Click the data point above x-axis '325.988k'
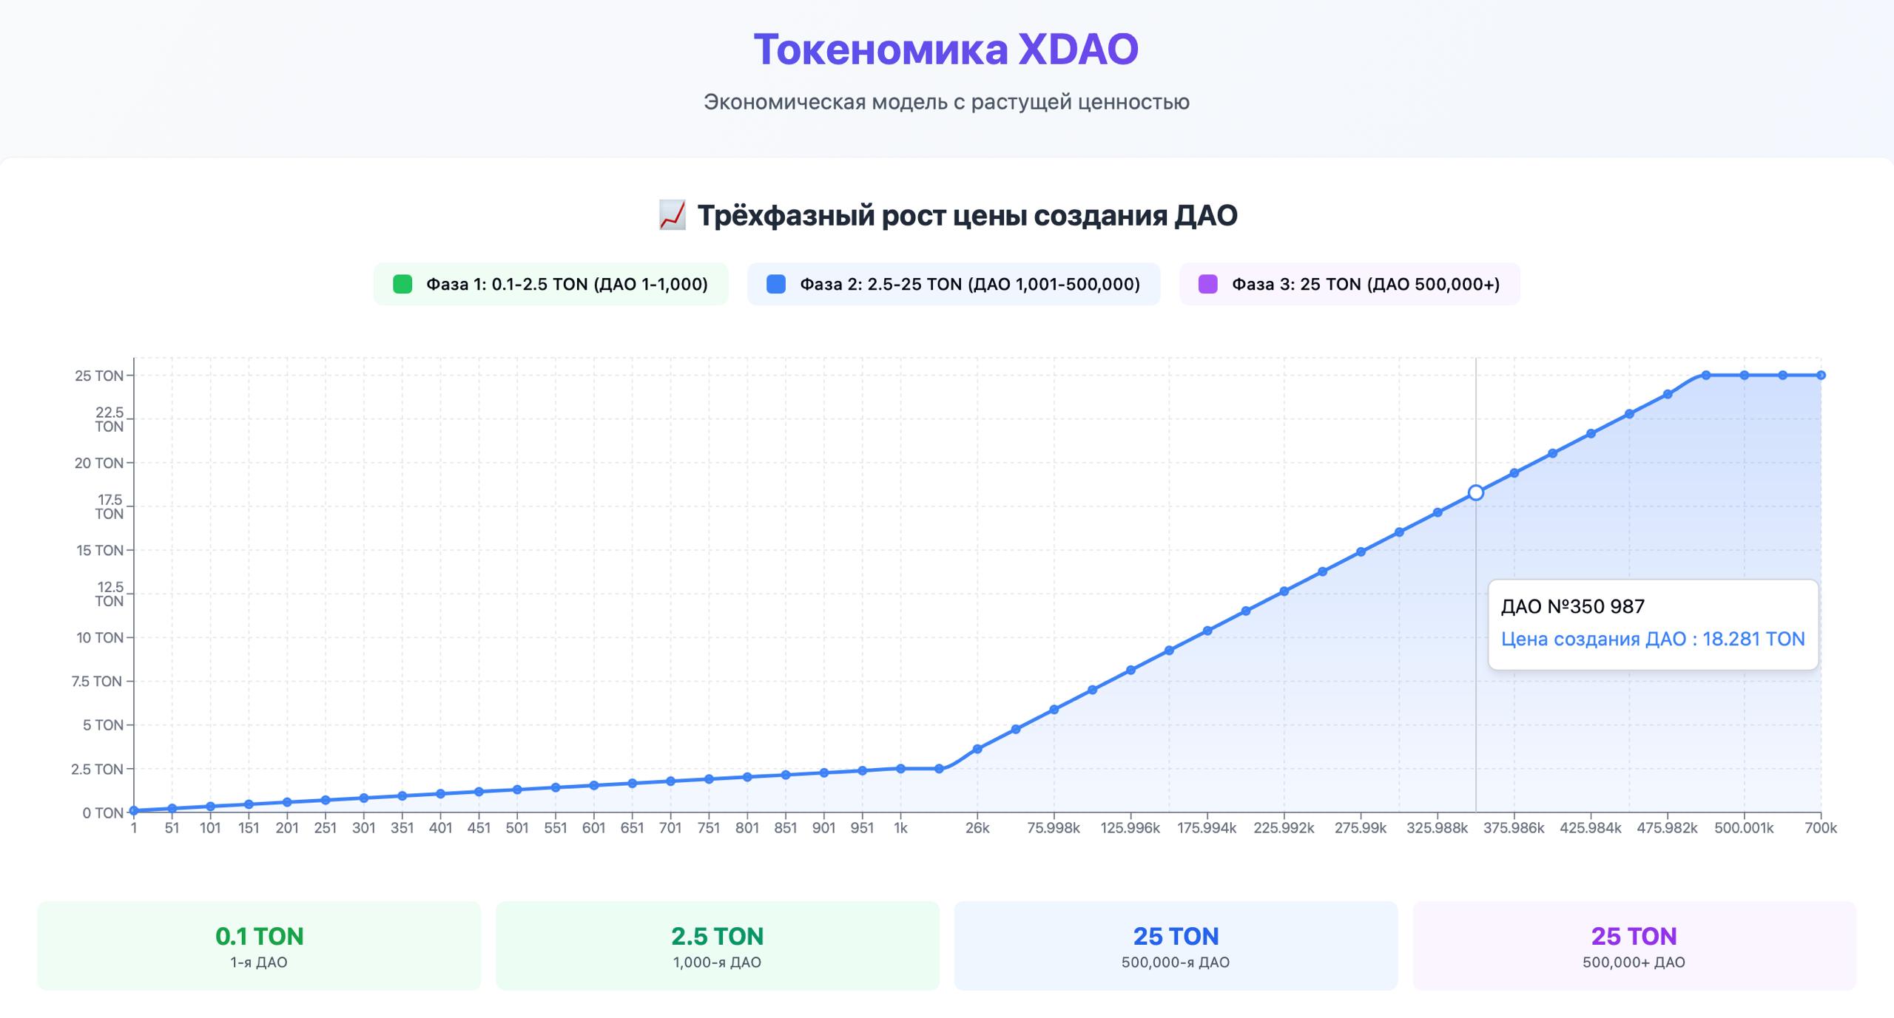 click(1438, 512)
